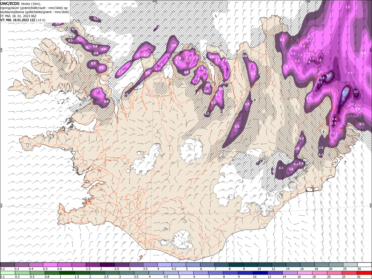The image size is (372, 279).
Task: Click the pale pink 16–18 rain legend swatch
Action: [x=305, y=273]
